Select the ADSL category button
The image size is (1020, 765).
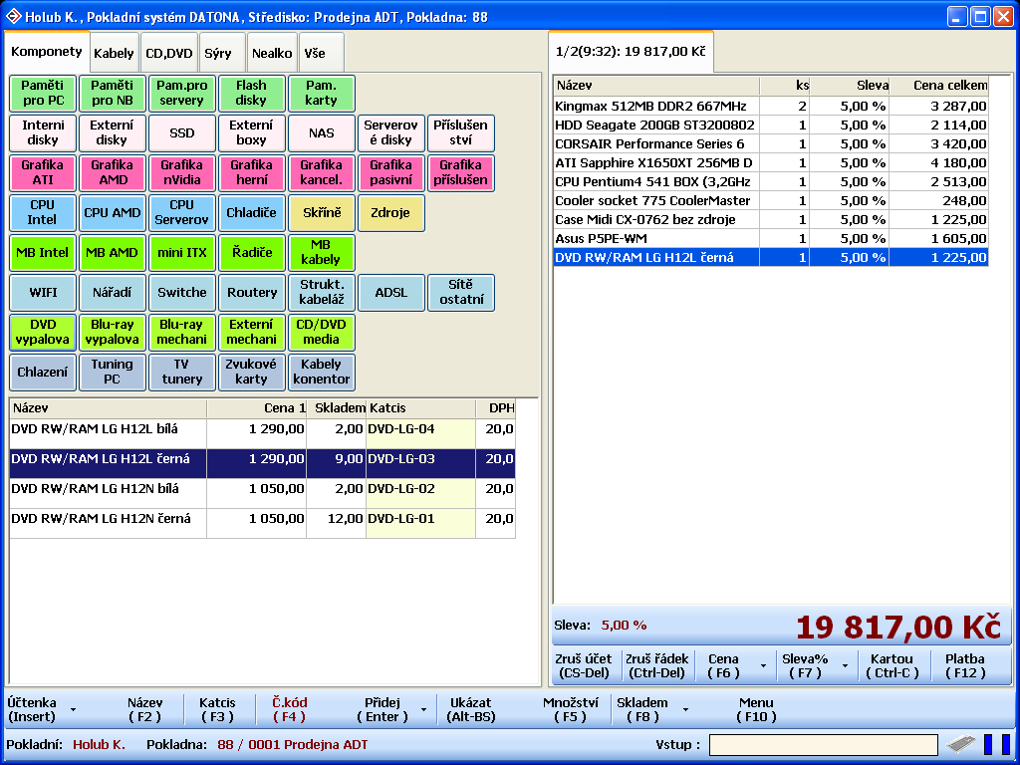pyautogui.click(x=390, y=292)
